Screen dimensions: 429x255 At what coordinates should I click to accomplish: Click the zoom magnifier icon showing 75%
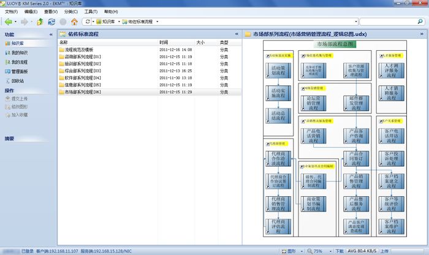309,251
